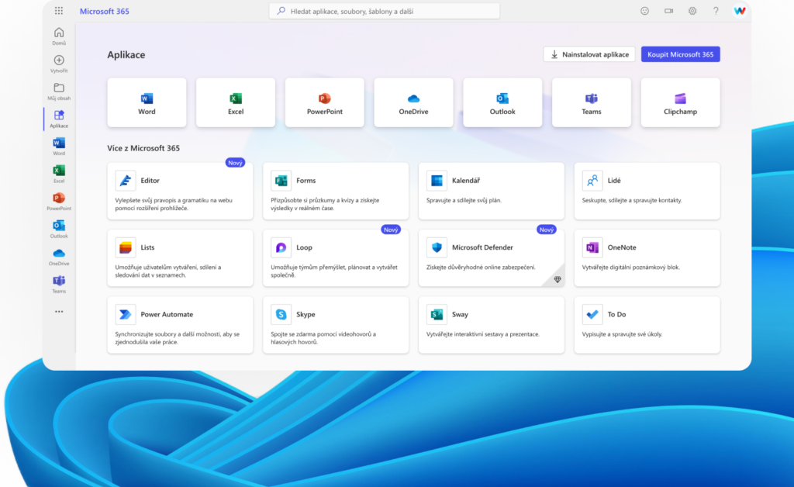Click Editor description about pravopis a gramatiku
The image size is (794, 487).
[x=174, y=204]
